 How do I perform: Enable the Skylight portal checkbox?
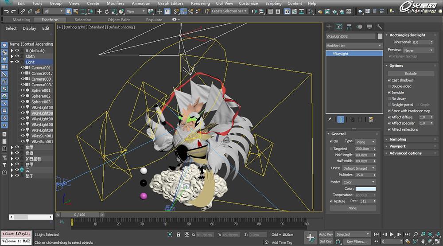click(x=389, y=105)
